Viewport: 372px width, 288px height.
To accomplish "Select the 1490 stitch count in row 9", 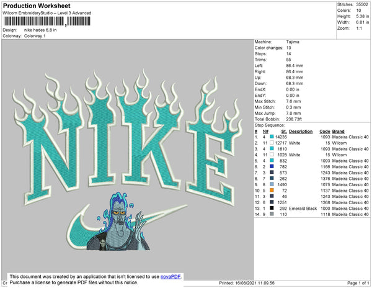I will [282, 184].
